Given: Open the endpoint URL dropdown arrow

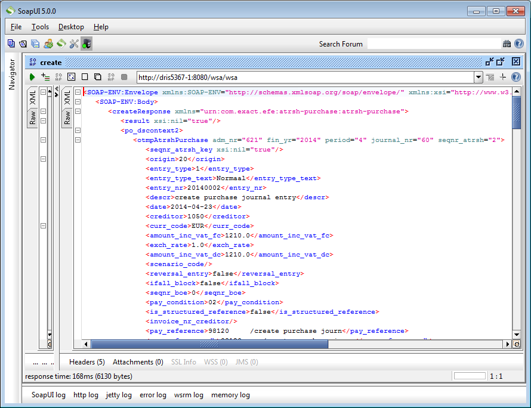Looking at the screenshot, I should tap(478, 77).
